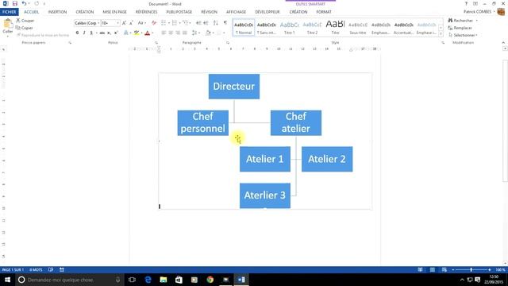Open spelling check icon in status bar

point(51,269)
